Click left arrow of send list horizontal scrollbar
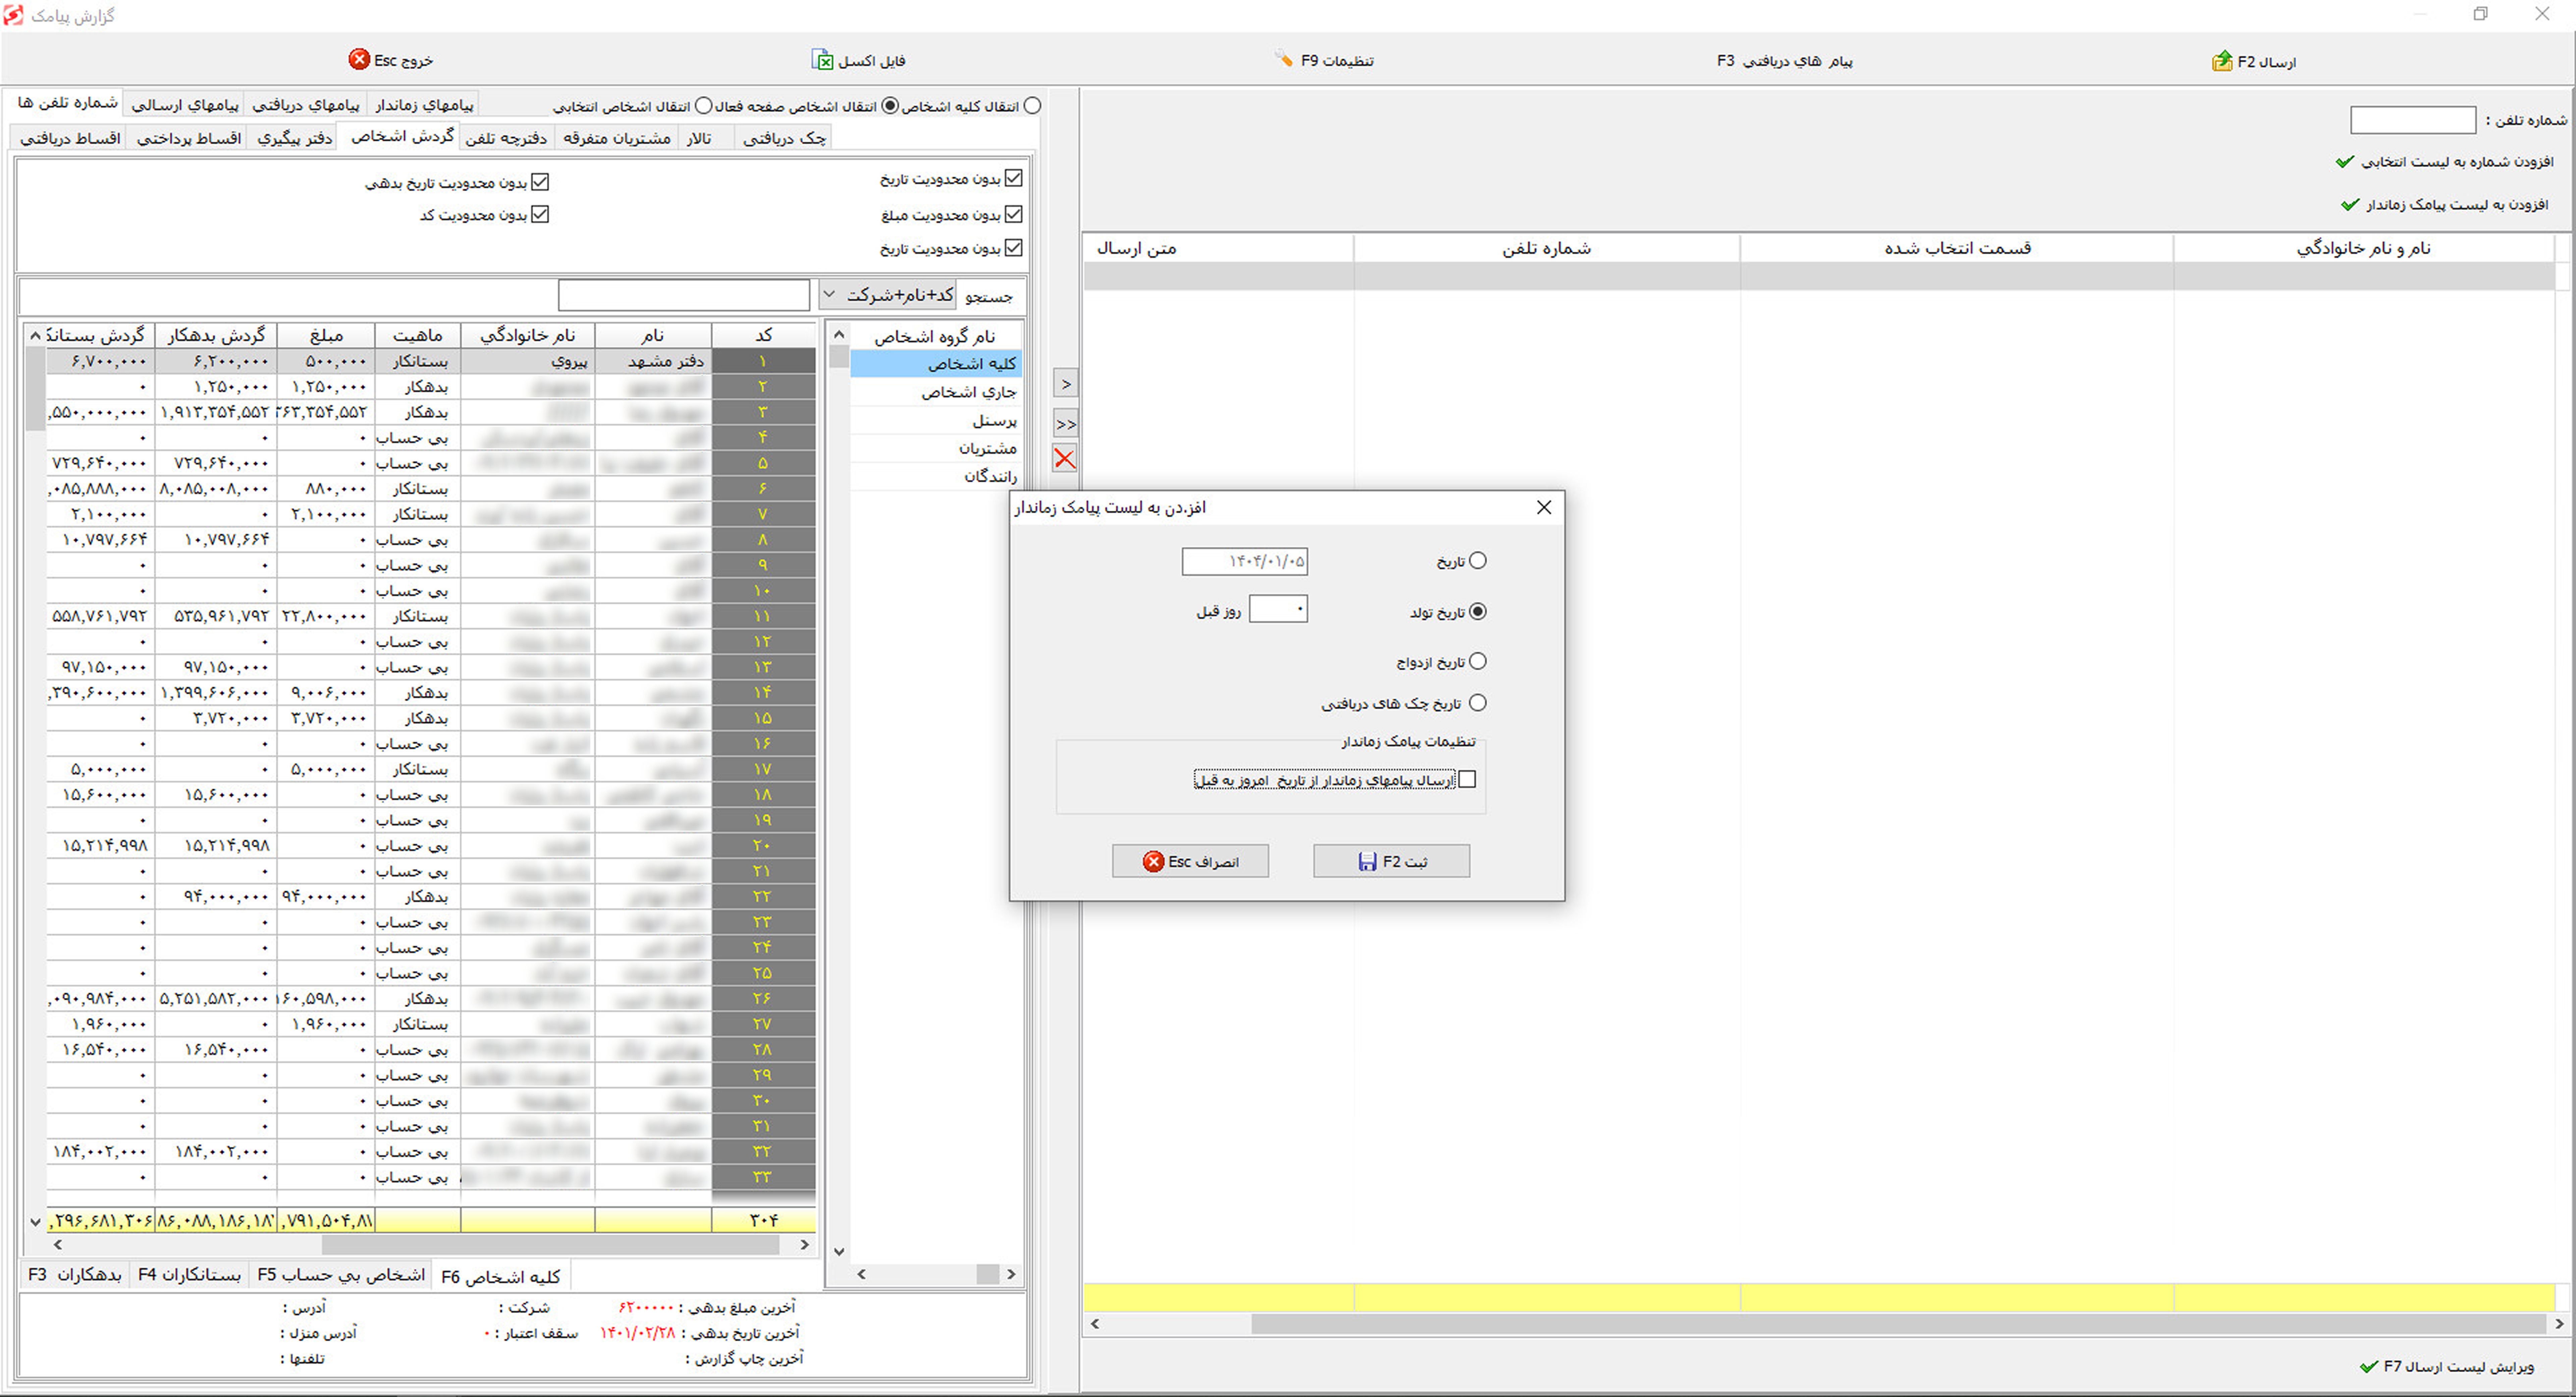The height and width of the screenshot is (1397, 2576). click(1095, 1324)
